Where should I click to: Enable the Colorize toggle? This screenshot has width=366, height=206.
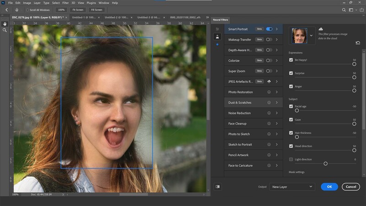[269, 60]
